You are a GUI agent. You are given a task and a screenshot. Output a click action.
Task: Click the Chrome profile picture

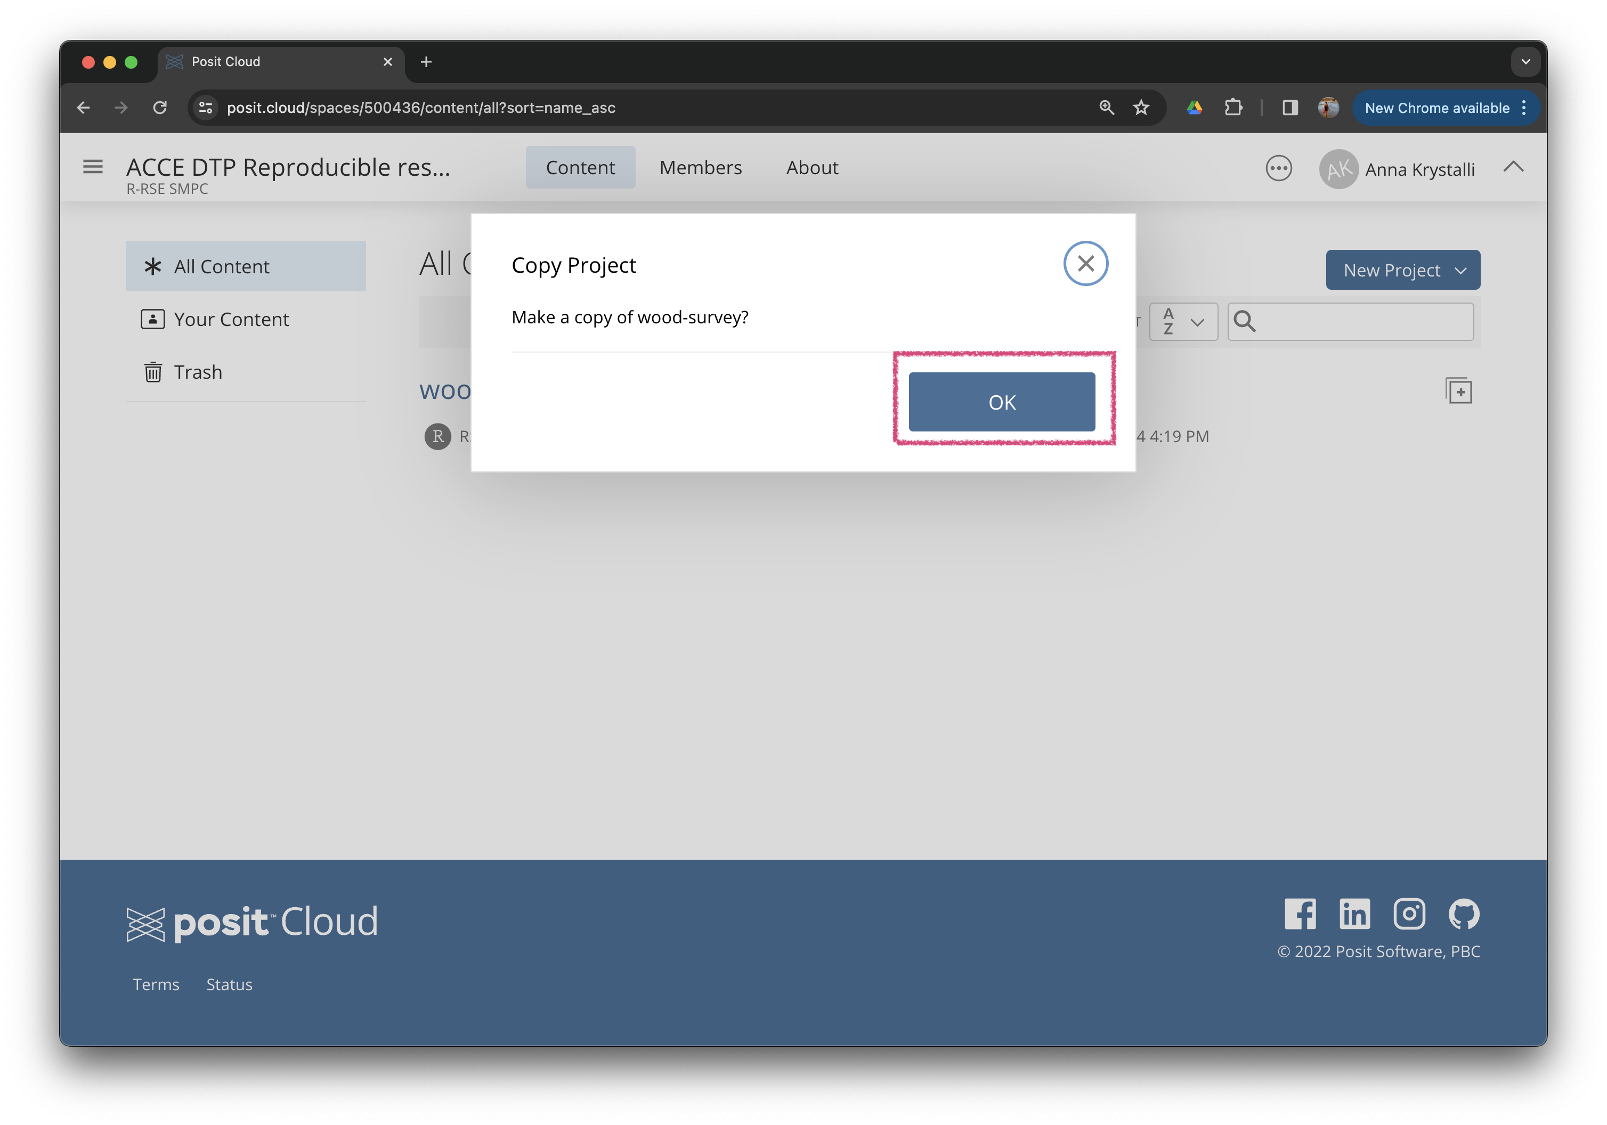(x=1328, y=108)
